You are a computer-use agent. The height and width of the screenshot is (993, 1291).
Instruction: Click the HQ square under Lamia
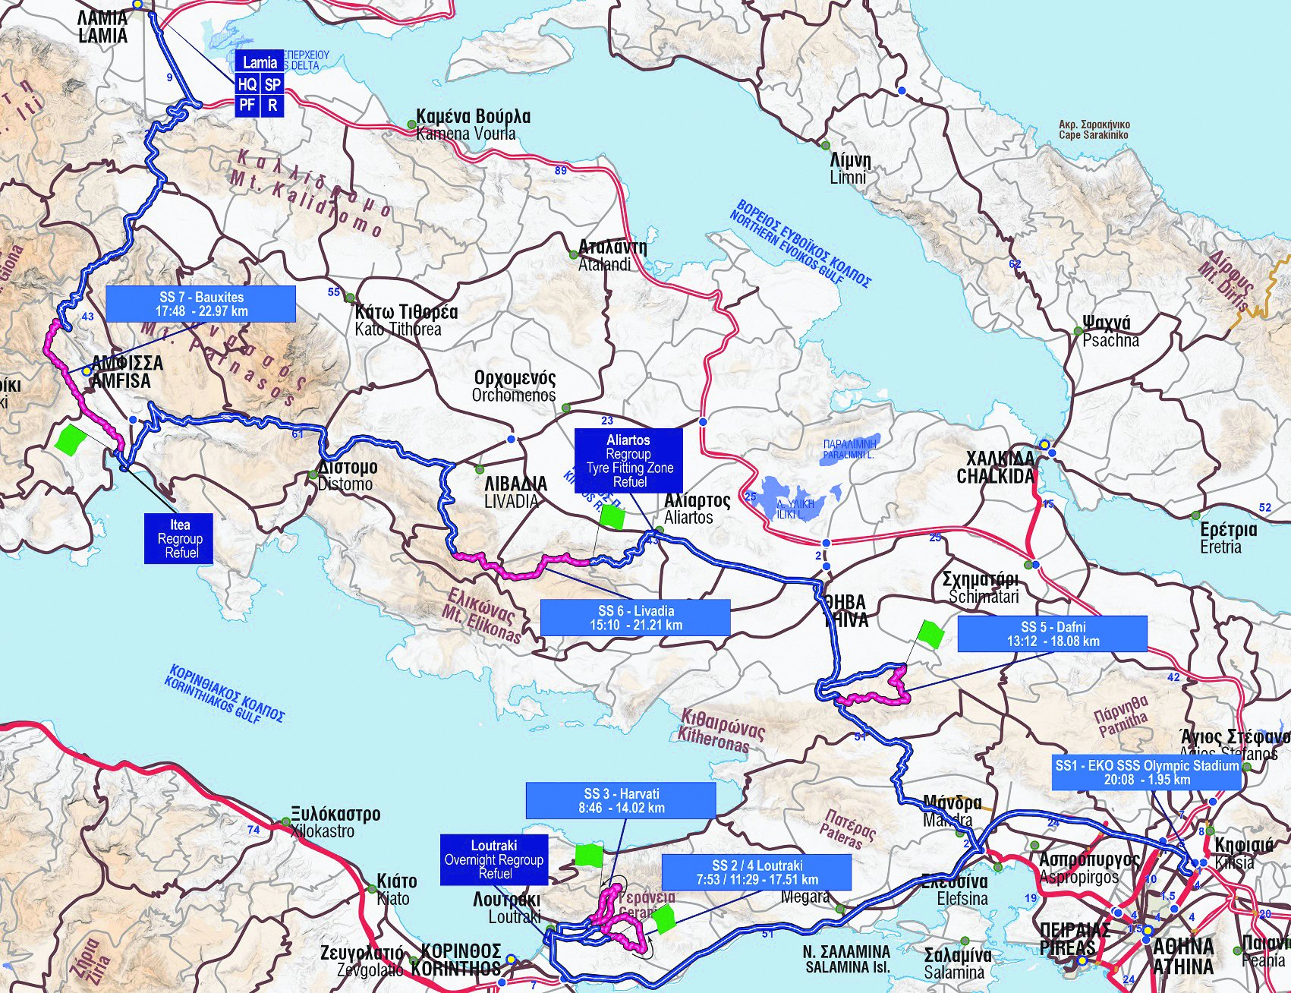[x=247, y=84]
